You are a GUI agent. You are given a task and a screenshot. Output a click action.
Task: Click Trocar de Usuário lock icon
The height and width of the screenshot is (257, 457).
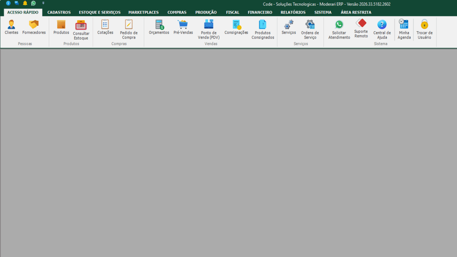425,25
